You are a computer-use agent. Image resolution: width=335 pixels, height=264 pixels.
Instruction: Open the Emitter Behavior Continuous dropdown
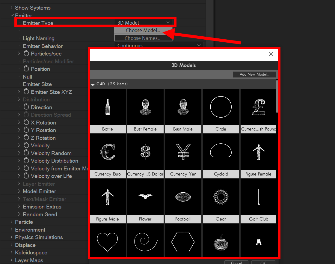click(x=159, y=45)
